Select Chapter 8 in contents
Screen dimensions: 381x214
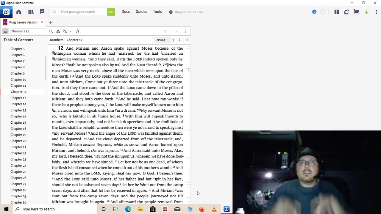[18, 67]
